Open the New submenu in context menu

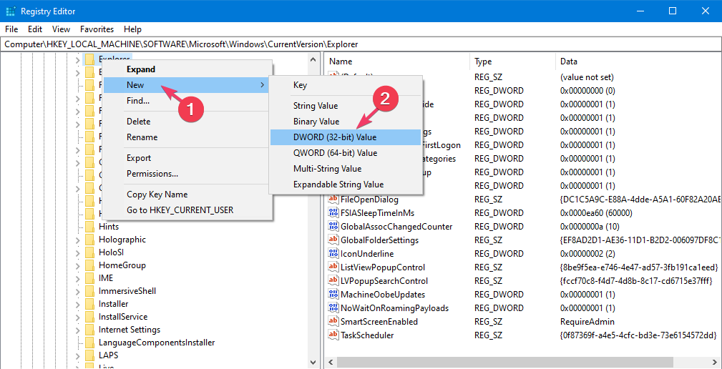(186, 85)
